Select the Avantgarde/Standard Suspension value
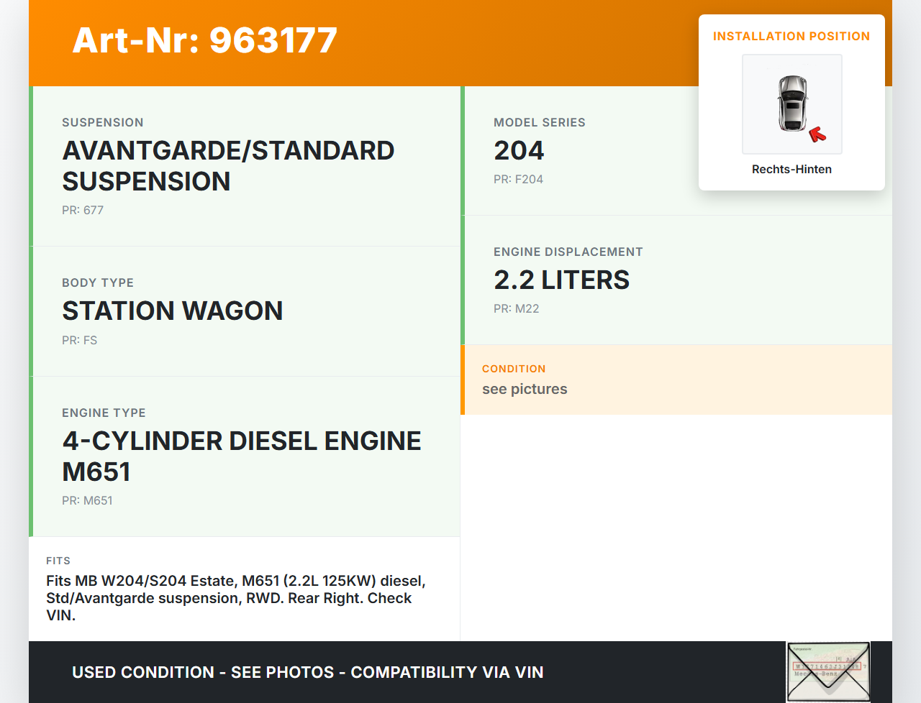 pyautogui.click(x=228, y=166)
